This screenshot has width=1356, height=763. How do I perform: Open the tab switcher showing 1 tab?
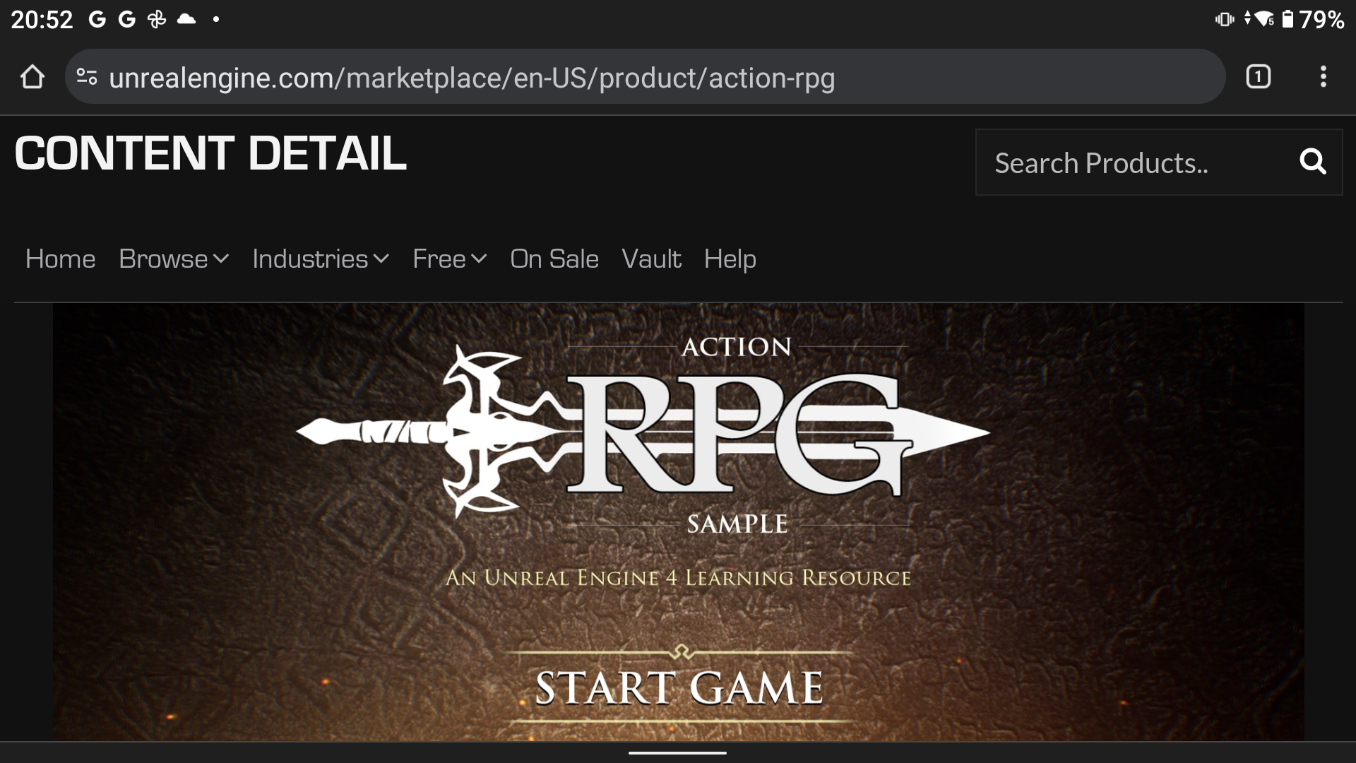[x=1259, y=76]
